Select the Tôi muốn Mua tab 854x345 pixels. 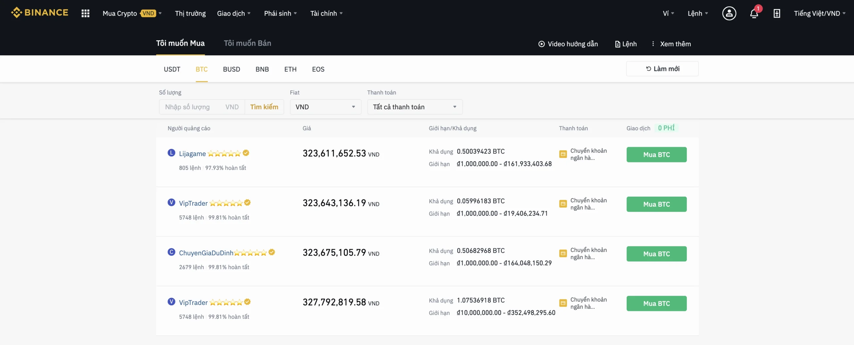click(x=180, y=43)
